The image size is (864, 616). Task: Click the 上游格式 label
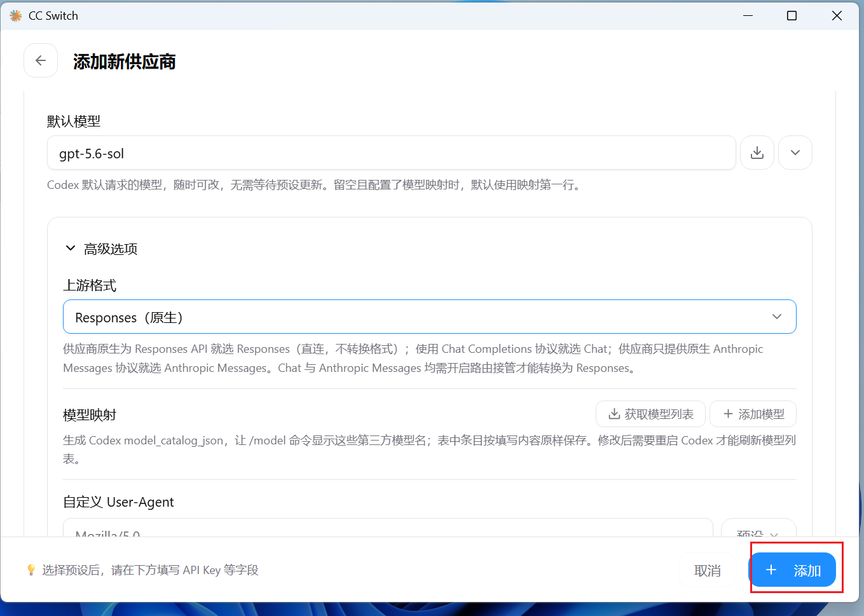[90, 285]
